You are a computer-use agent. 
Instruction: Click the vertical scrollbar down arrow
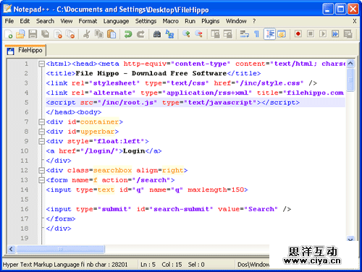[350, 239]
